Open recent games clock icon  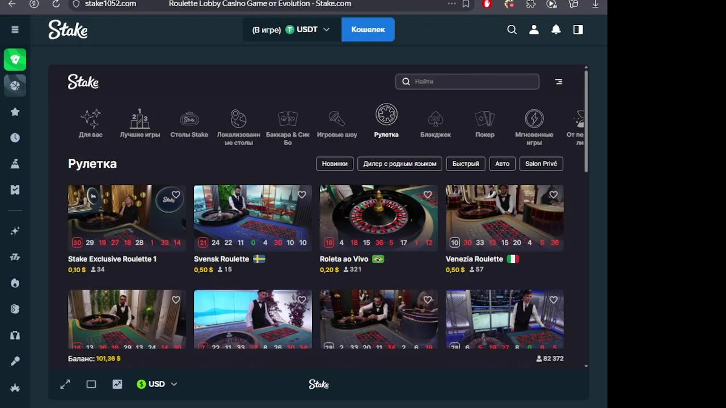click(x=15, y=138)
